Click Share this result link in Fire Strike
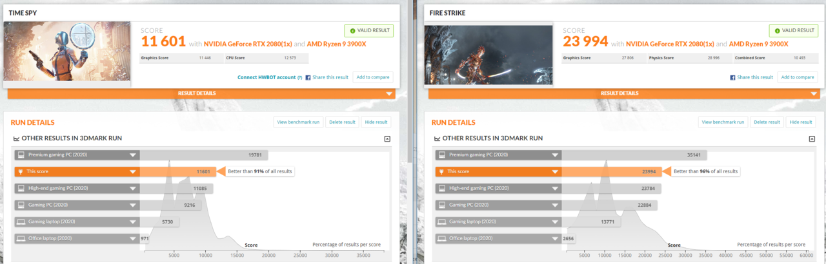826x264 pixels. (x=755, y=77)
